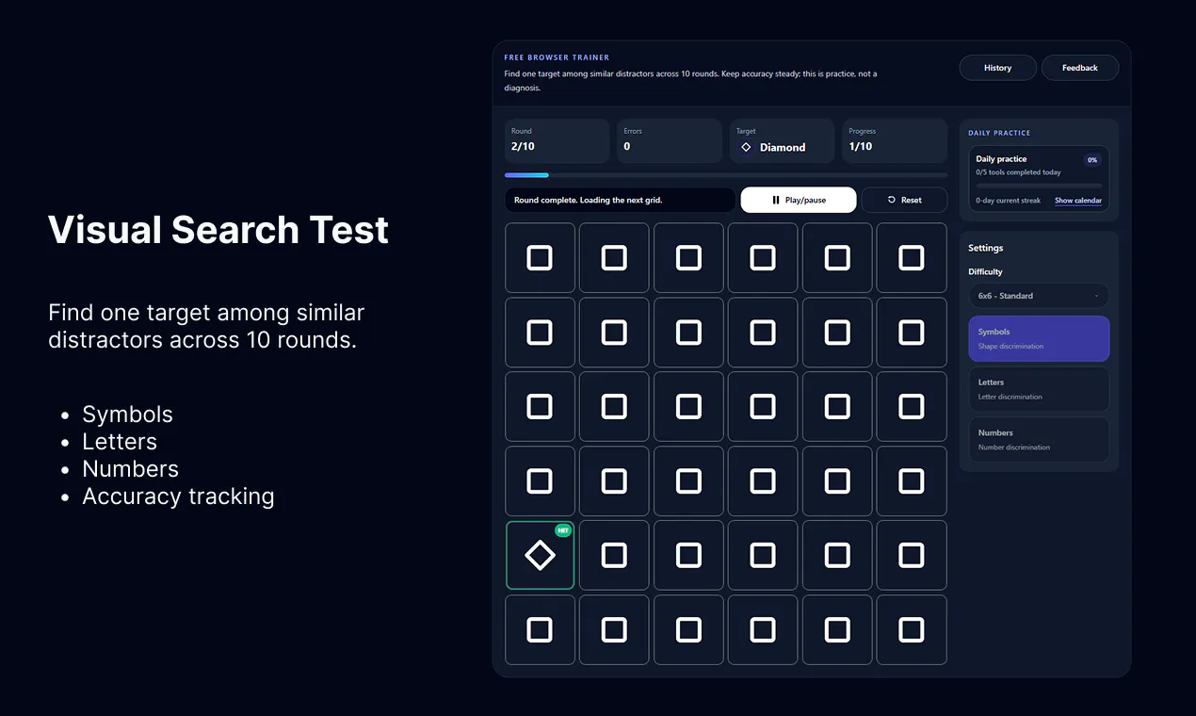The height and width of the screenshot is (716, 1196).
Task: Click the 'Symbols' bullet in the left list
Action: coord(127,415)
